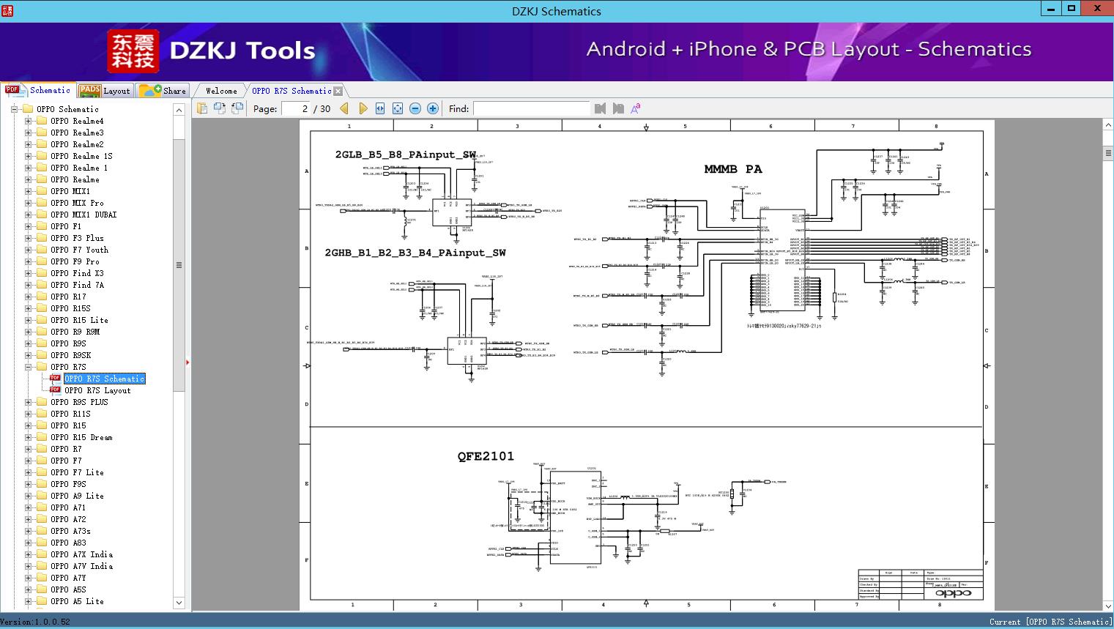Select OPPO R15 Dream folder

pyautogui.click(x=81, y=437)
